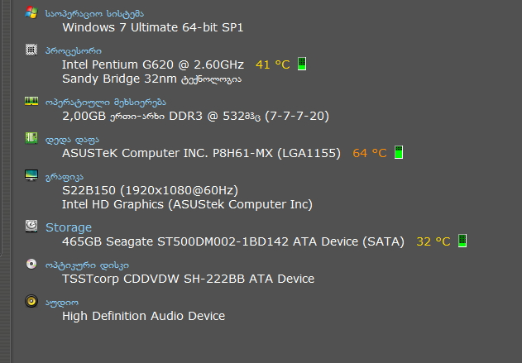Click the 64 °C motherboard temperature value
This screenshot has height=363, width=522.
[x=370, y=153]
